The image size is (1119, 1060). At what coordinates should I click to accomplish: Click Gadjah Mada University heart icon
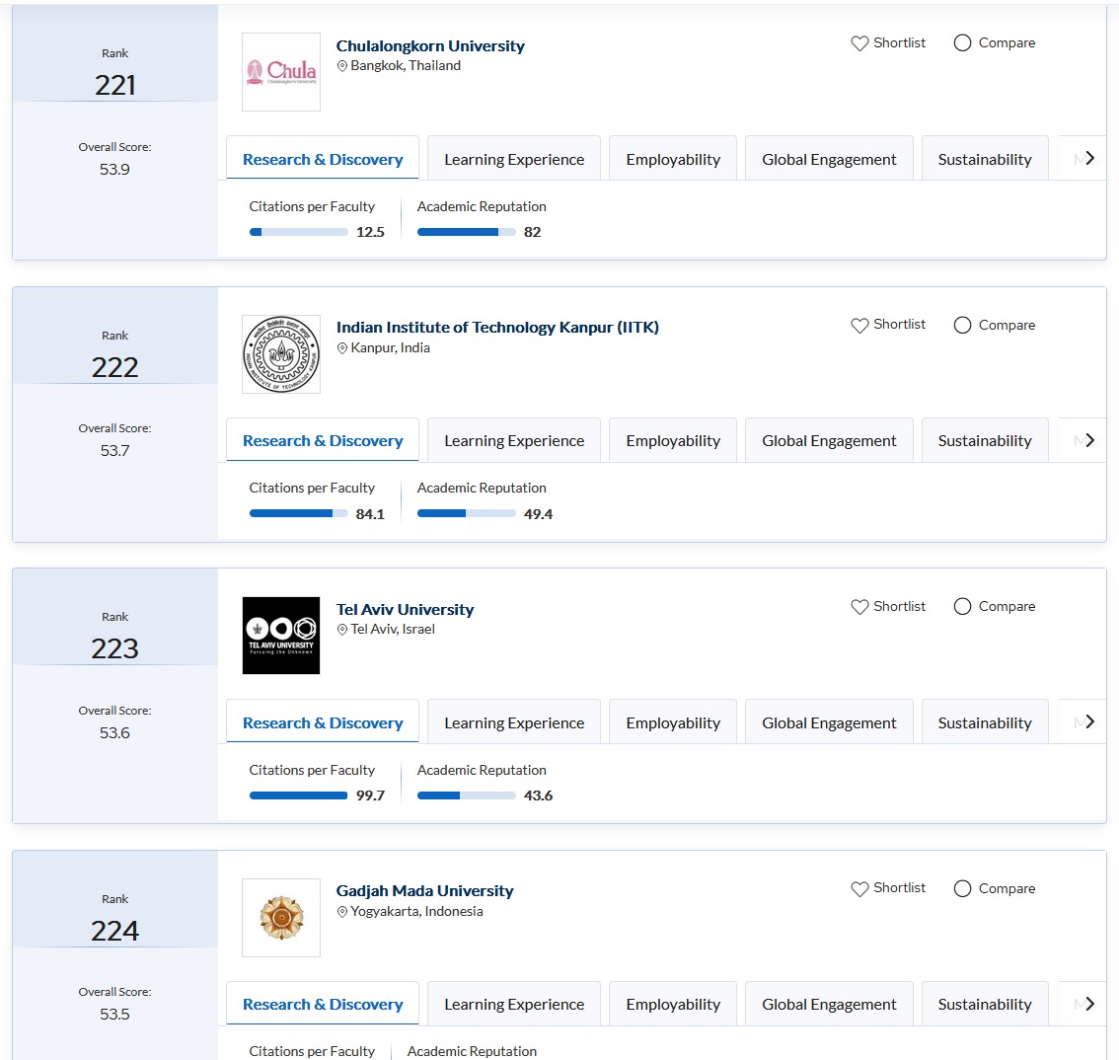point(859,888)
